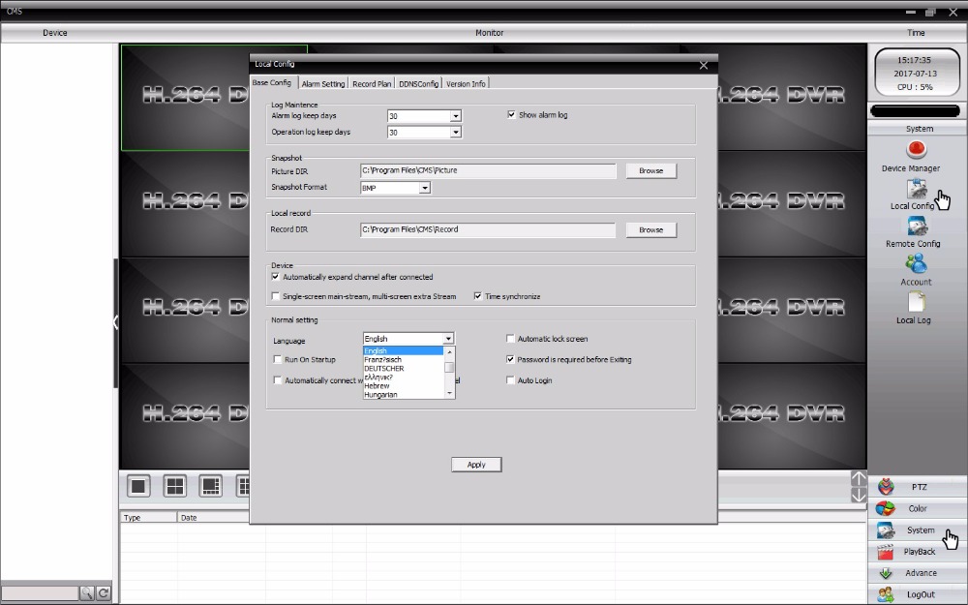Open the Record Plan tab

[x=372, y=84]
